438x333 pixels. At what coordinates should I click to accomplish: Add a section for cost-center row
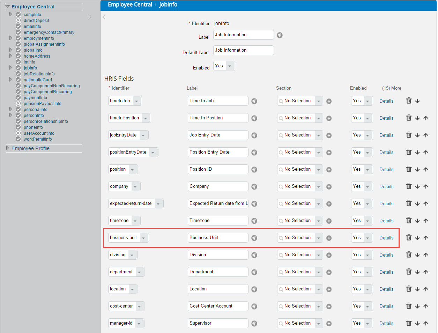[x=329, y=306]
